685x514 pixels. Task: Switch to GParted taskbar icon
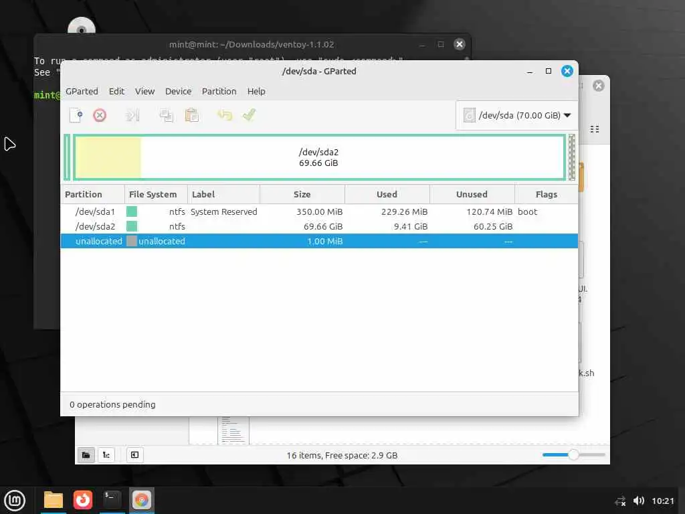pyautogui.click(x=142, y=500)
